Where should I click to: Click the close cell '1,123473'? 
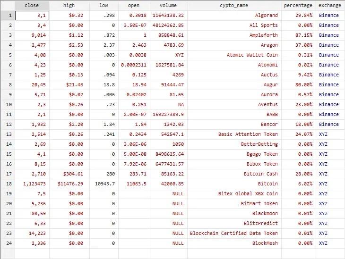coord(32,184)
